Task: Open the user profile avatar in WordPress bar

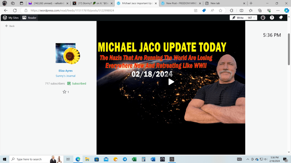Action: pos(263,18)
